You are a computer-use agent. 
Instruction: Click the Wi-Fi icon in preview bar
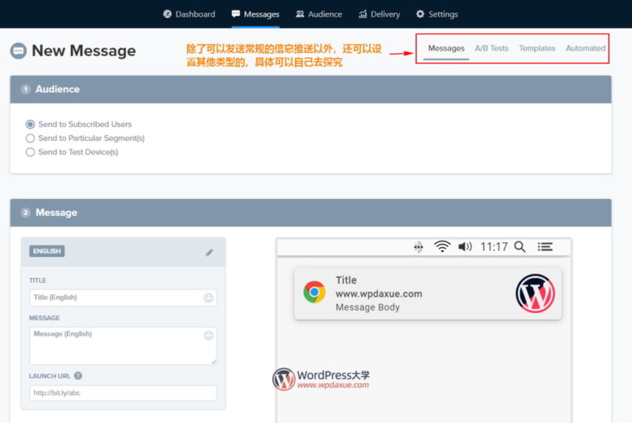coord(442,247)
